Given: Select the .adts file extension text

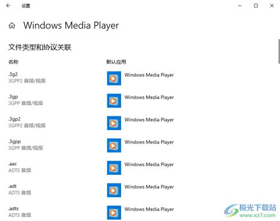Looking at the screenshot, I should point(14,209).
